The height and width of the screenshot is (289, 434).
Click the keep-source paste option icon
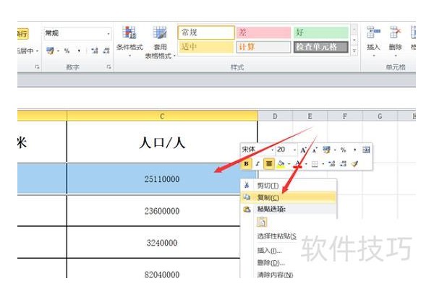(x=262, y=222)
